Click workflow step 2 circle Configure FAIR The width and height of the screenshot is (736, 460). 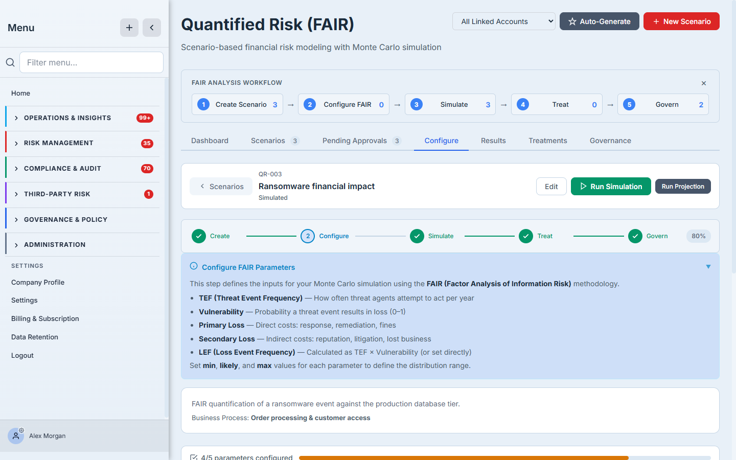[x=310, y=104]
